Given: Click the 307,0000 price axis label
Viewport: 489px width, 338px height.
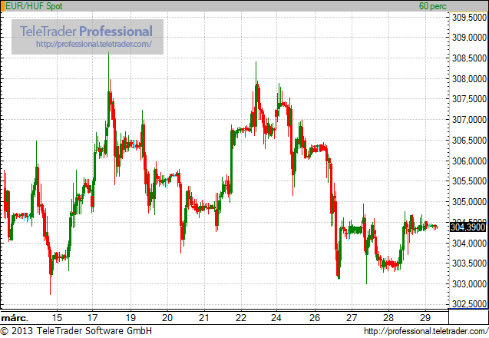Looking at the screenshot, I should point(469,120).
